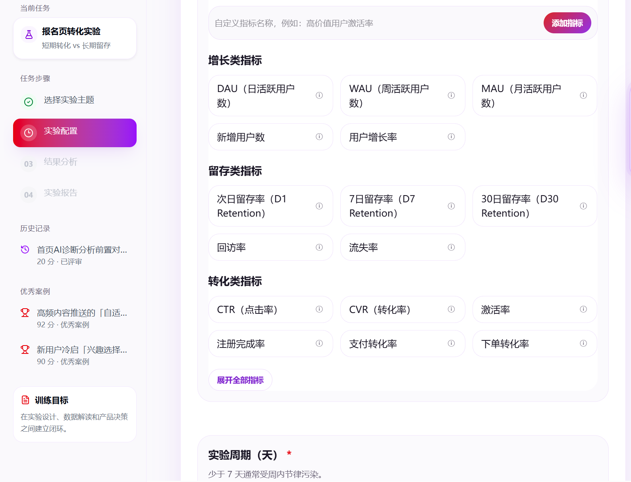Click the flask icon of 报名页转化实验
This screenshot has width=631, height=482.
pyautogui.click(x=29, y=35)
